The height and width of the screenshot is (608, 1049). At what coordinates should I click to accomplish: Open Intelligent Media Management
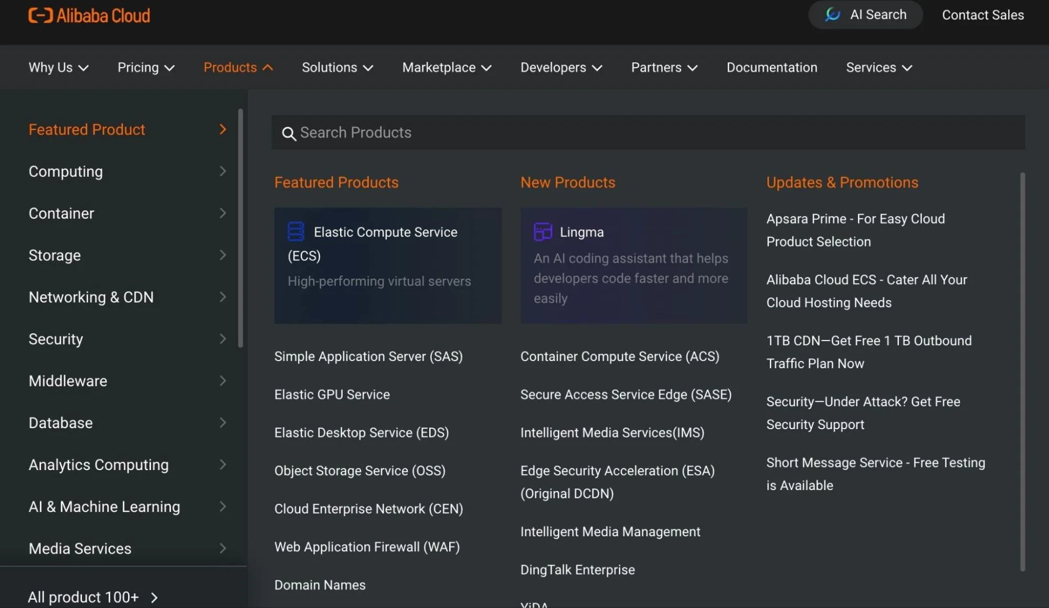[610, 531]
